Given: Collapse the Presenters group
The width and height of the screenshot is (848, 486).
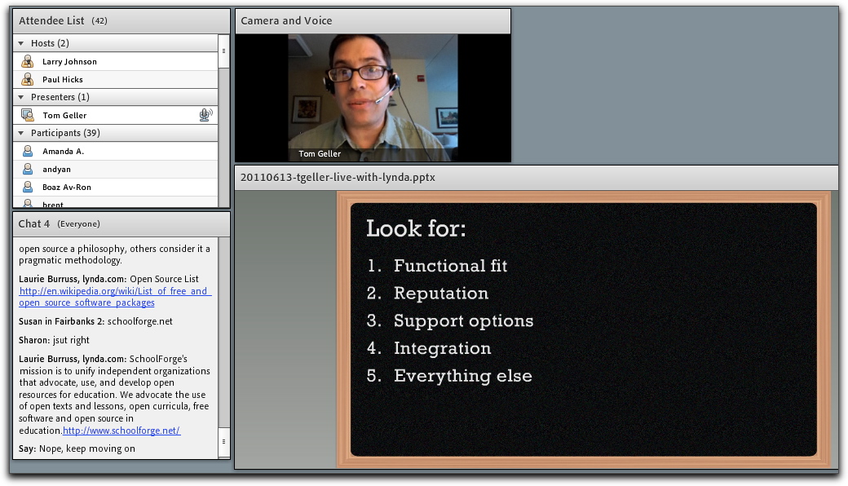Looking at the screenshot, I should 21,97.
